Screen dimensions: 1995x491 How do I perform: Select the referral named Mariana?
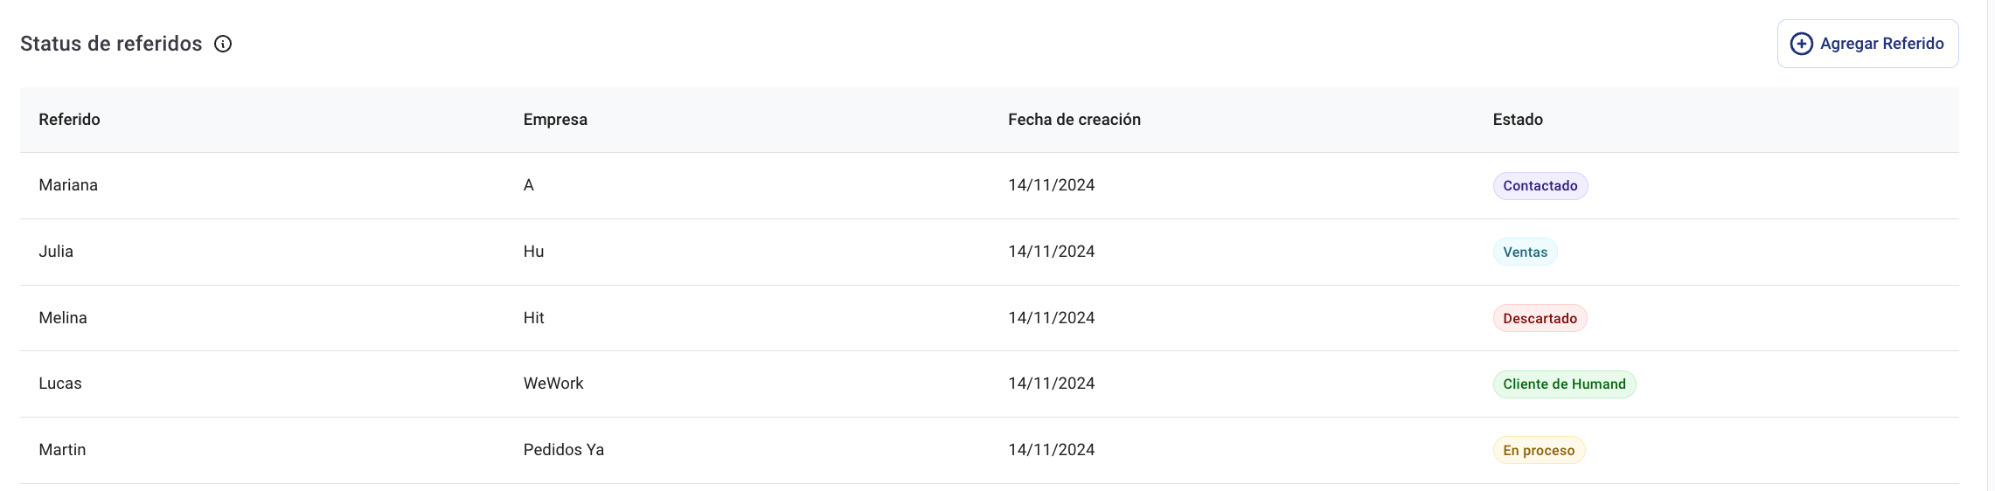click(x=68, y=185)
